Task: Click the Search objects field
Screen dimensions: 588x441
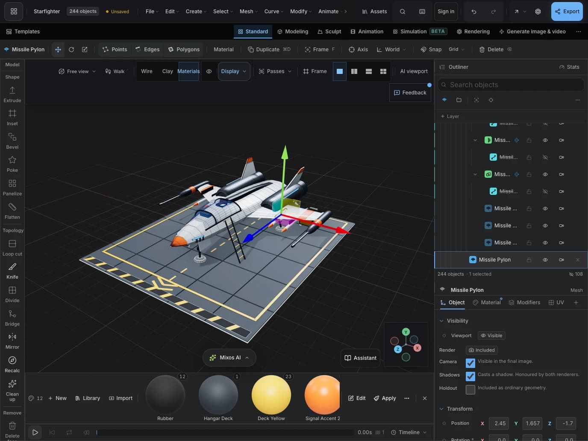Action: 511,85
